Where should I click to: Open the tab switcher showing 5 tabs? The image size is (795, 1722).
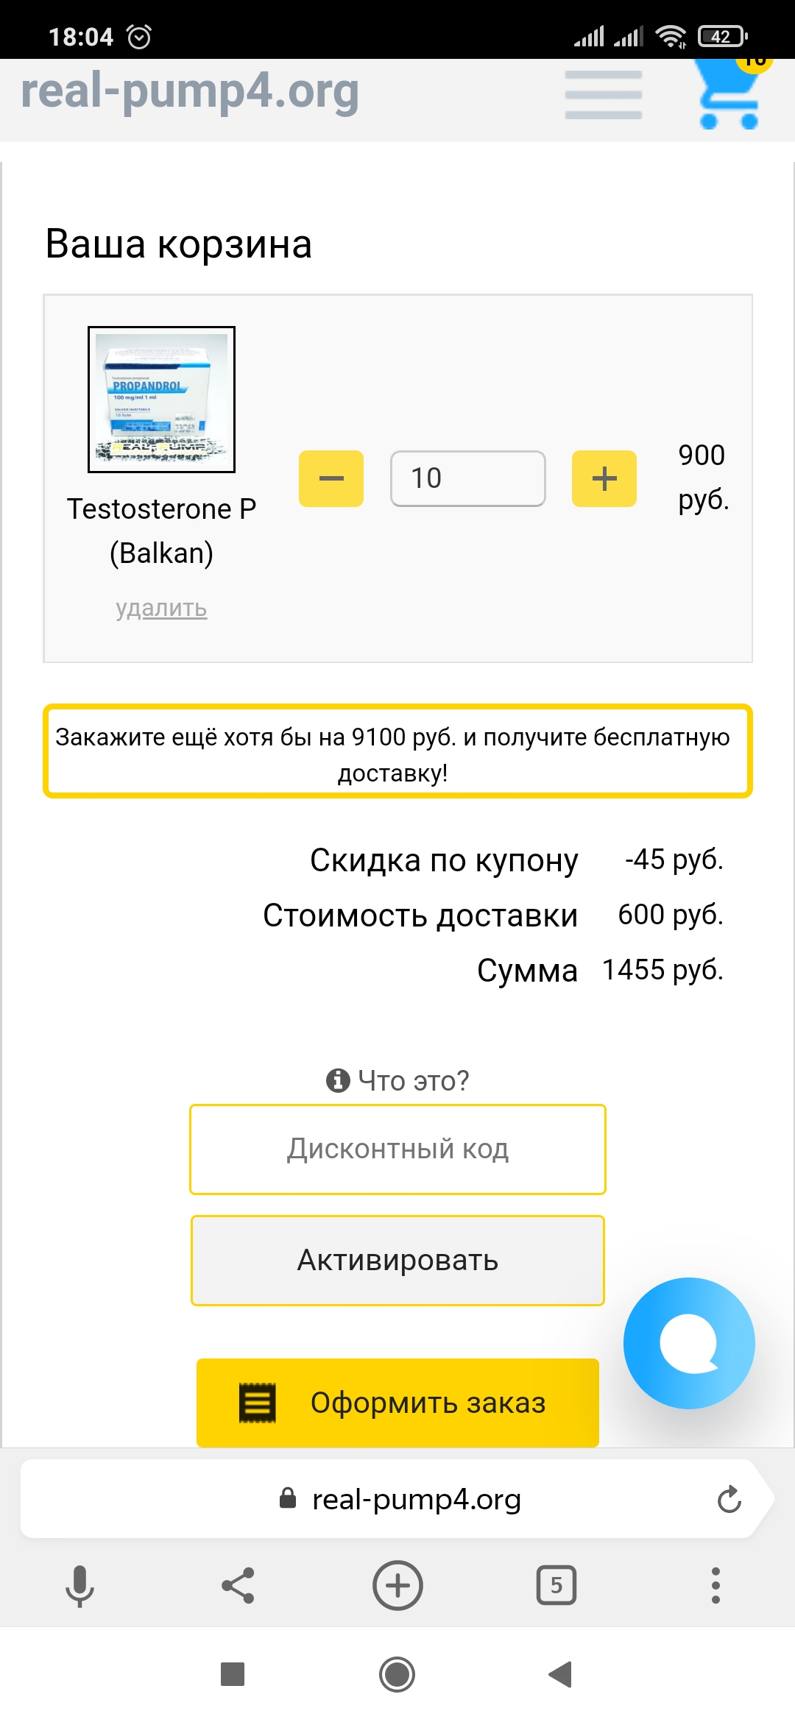coord(556,1585)
